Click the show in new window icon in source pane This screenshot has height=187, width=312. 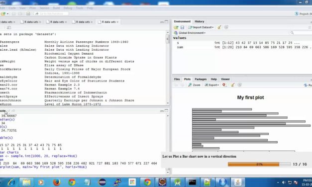9,27
